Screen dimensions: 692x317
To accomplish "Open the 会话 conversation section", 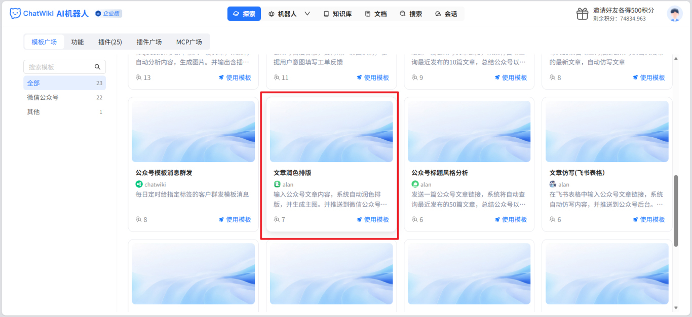I will [446, 14].
